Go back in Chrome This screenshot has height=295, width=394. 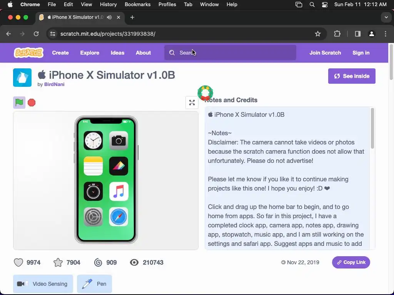click(8, 34)
